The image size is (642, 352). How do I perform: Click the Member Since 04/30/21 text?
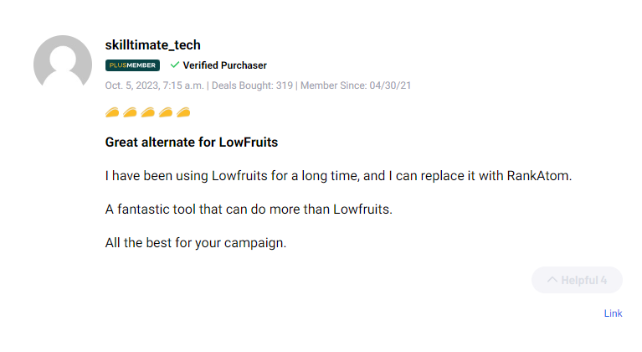coord(356,85)
